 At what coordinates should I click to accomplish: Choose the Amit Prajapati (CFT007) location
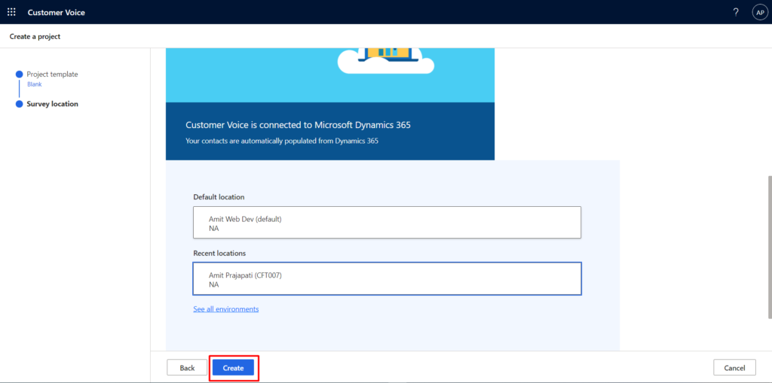point(387,278)
